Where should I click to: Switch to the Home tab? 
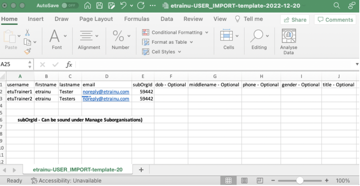click(x=9, y=19)
